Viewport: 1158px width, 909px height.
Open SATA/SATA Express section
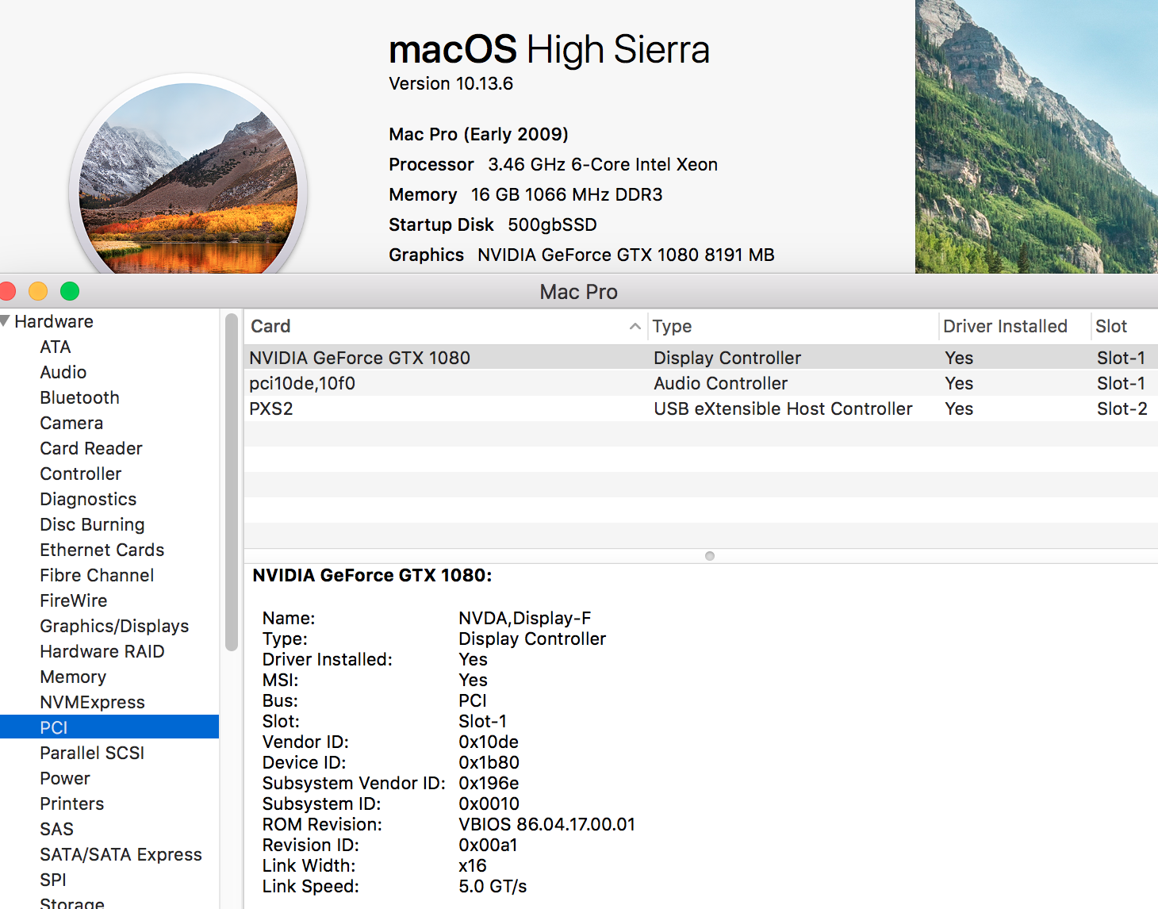click(x=121, y=854)
